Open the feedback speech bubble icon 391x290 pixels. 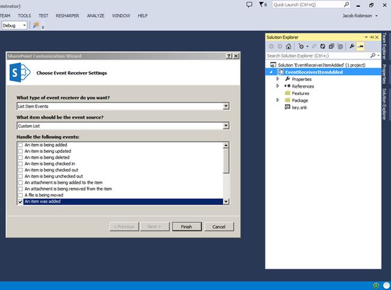click(249, 4)
